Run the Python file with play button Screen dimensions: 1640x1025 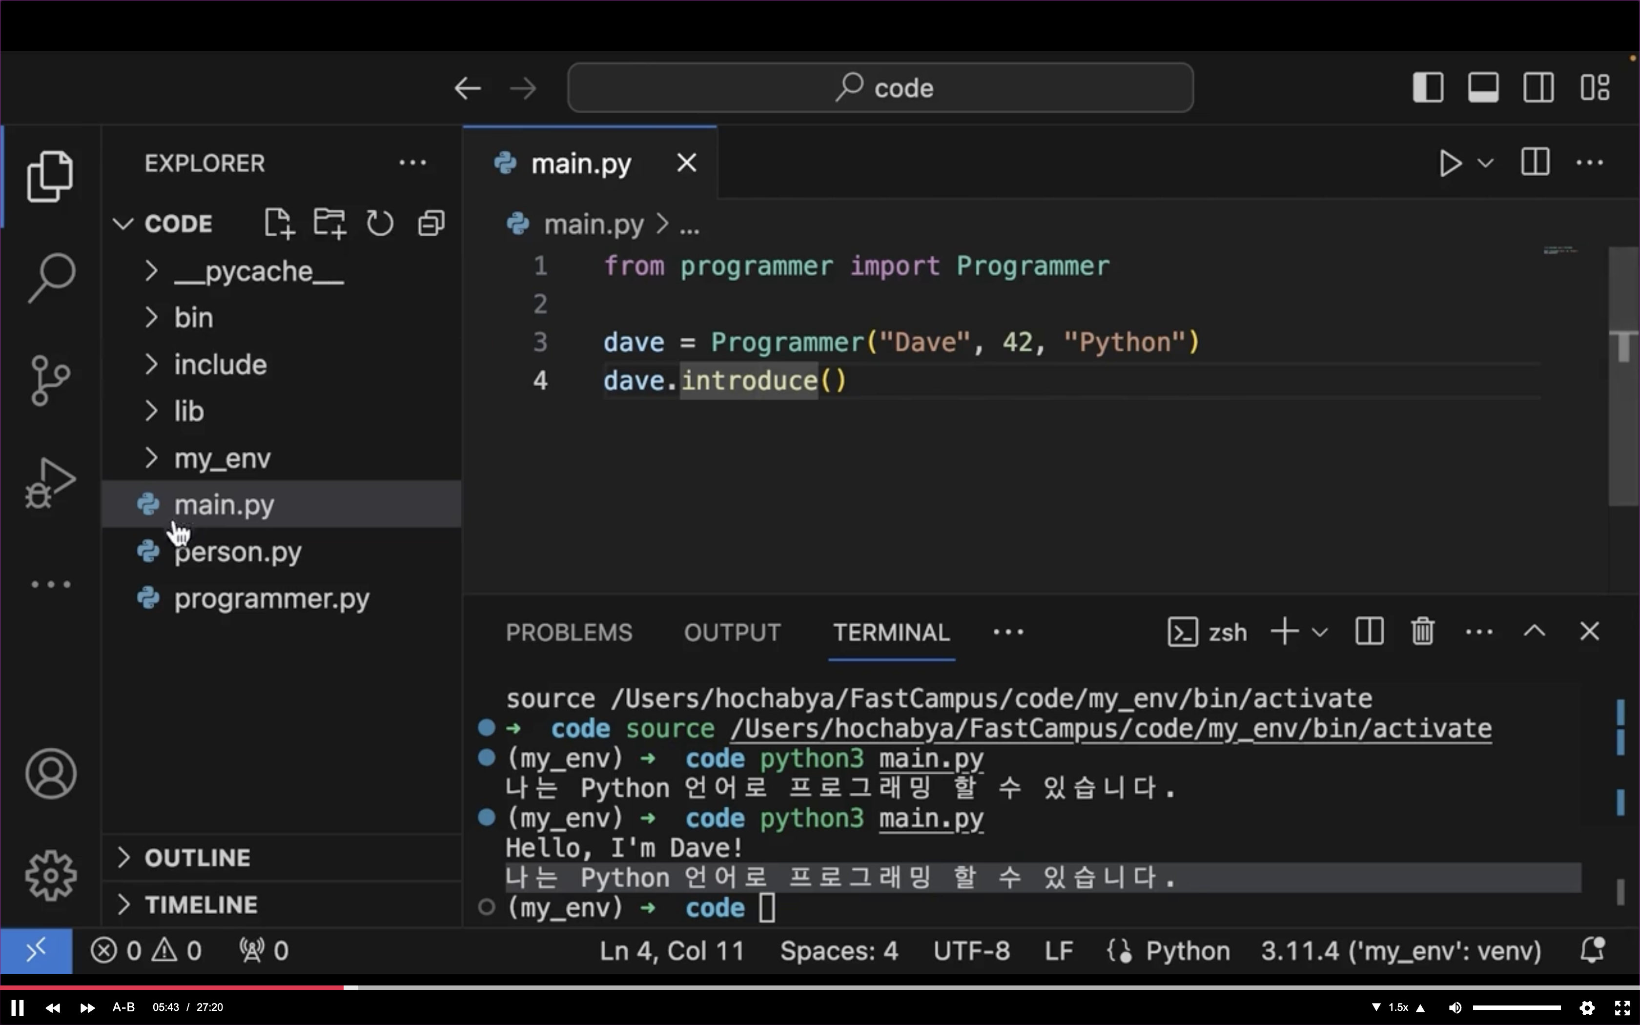pos(1450,164)
